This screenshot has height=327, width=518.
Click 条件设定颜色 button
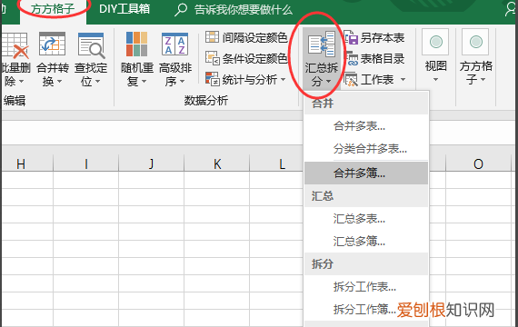[x=246, y=58]
